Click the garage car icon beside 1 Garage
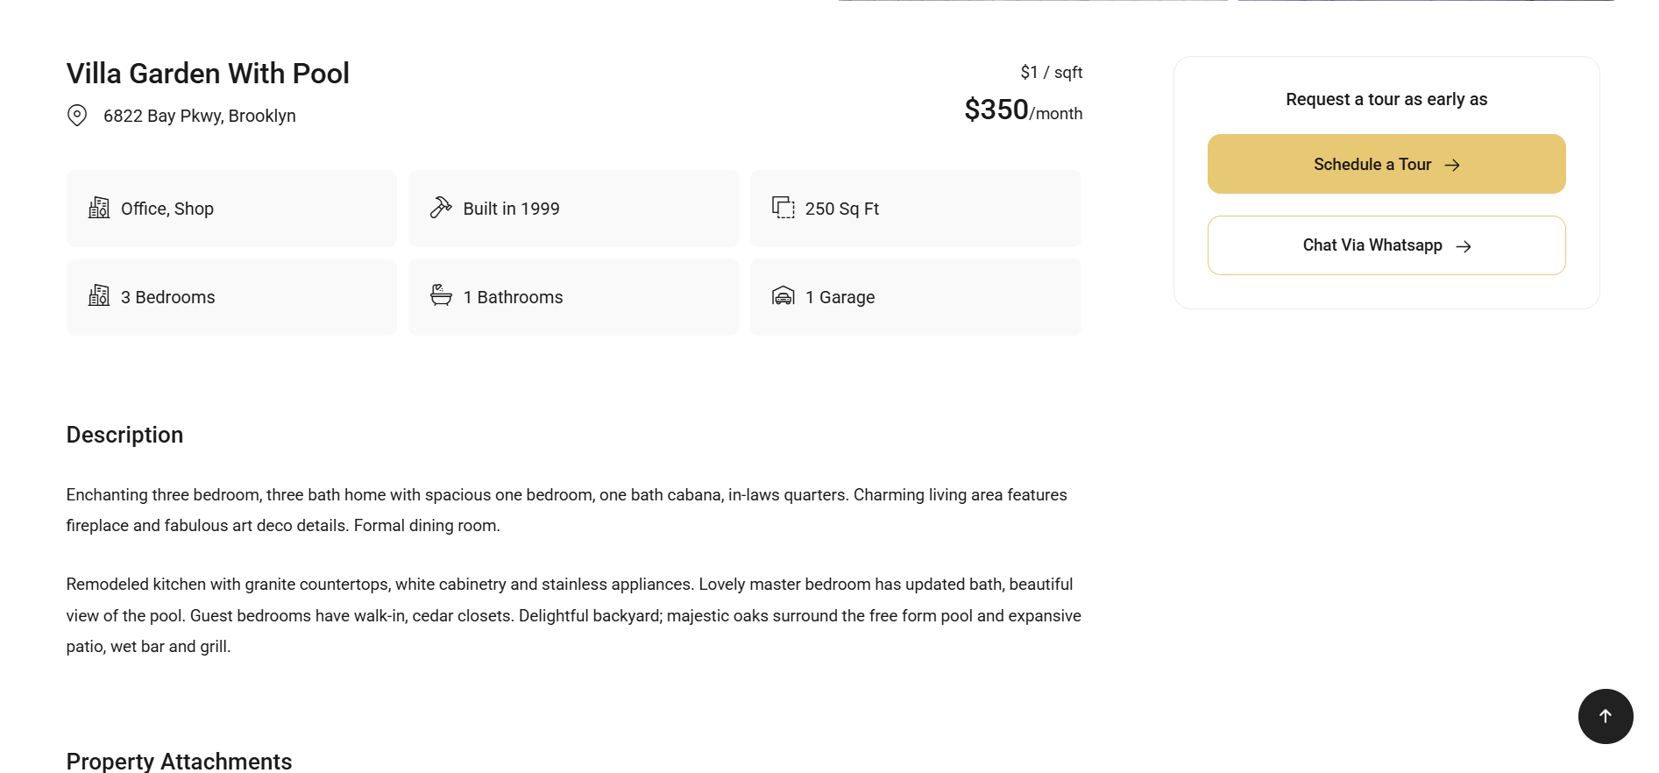1659x773 pixels. (x=783, y=296)
